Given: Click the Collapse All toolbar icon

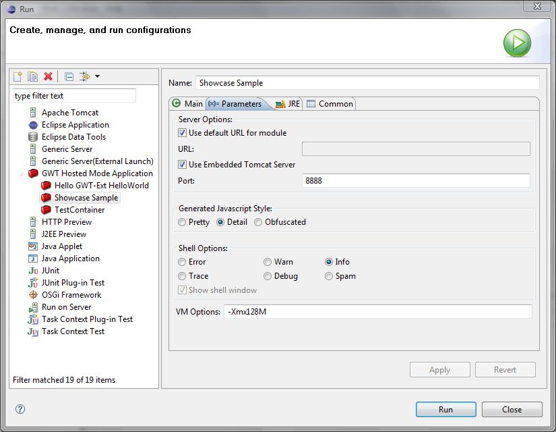Looking at the screenshot, I should coord(69,76).
